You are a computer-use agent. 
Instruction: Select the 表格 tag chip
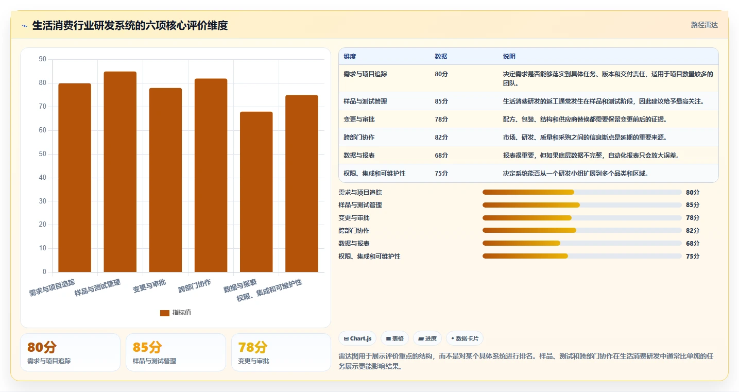pos(394,338)
